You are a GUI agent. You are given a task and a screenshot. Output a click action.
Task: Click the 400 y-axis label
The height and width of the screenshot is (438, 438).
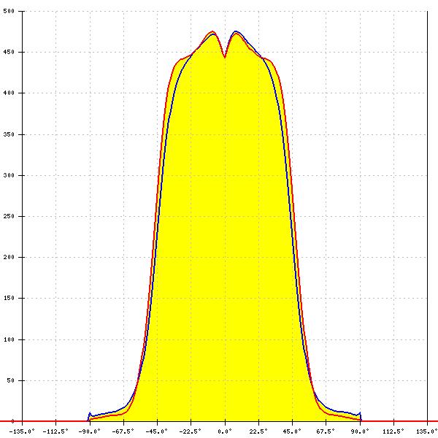point(9,93)
